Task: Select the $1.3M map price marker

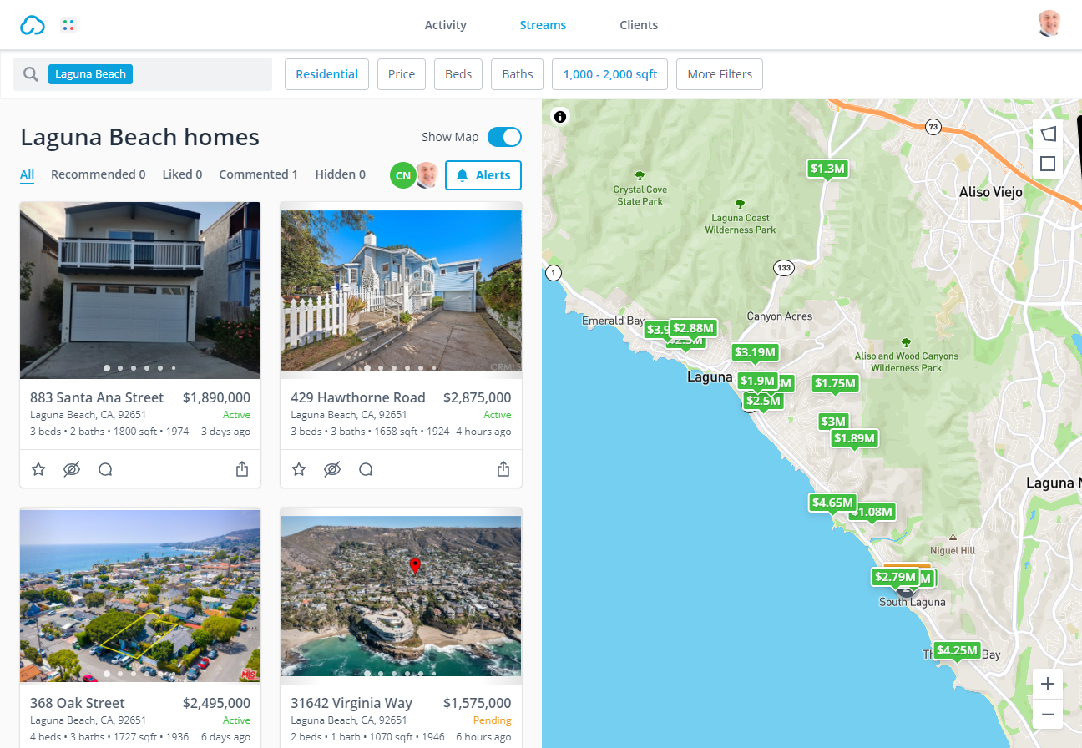Action: pos(828,169)
